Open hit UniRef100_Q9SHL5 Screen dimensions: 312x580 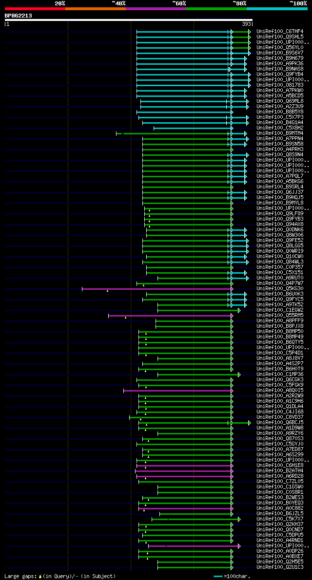click(280, 37)
